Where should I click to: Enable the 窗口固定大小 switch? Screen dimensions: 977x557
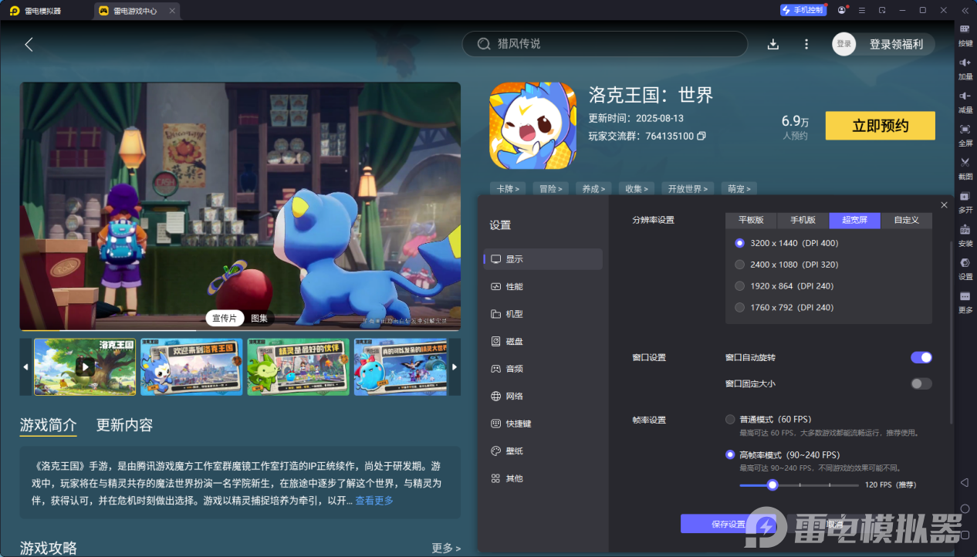pyautogui.click(x=921, y=383)
